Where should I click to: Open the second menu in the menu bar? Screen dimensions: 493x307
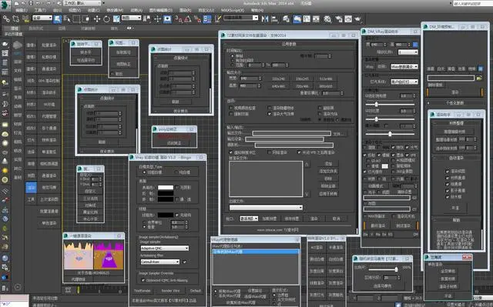[x=39, y=10]
